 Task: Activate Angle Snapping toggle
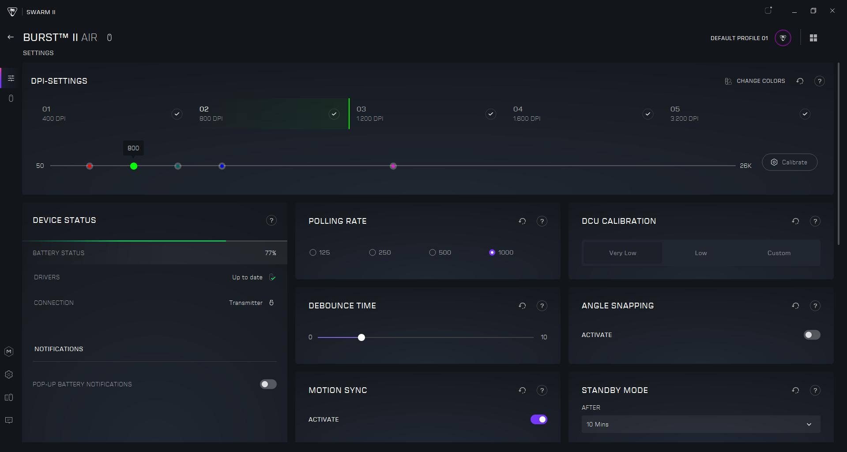coord(811,335)
